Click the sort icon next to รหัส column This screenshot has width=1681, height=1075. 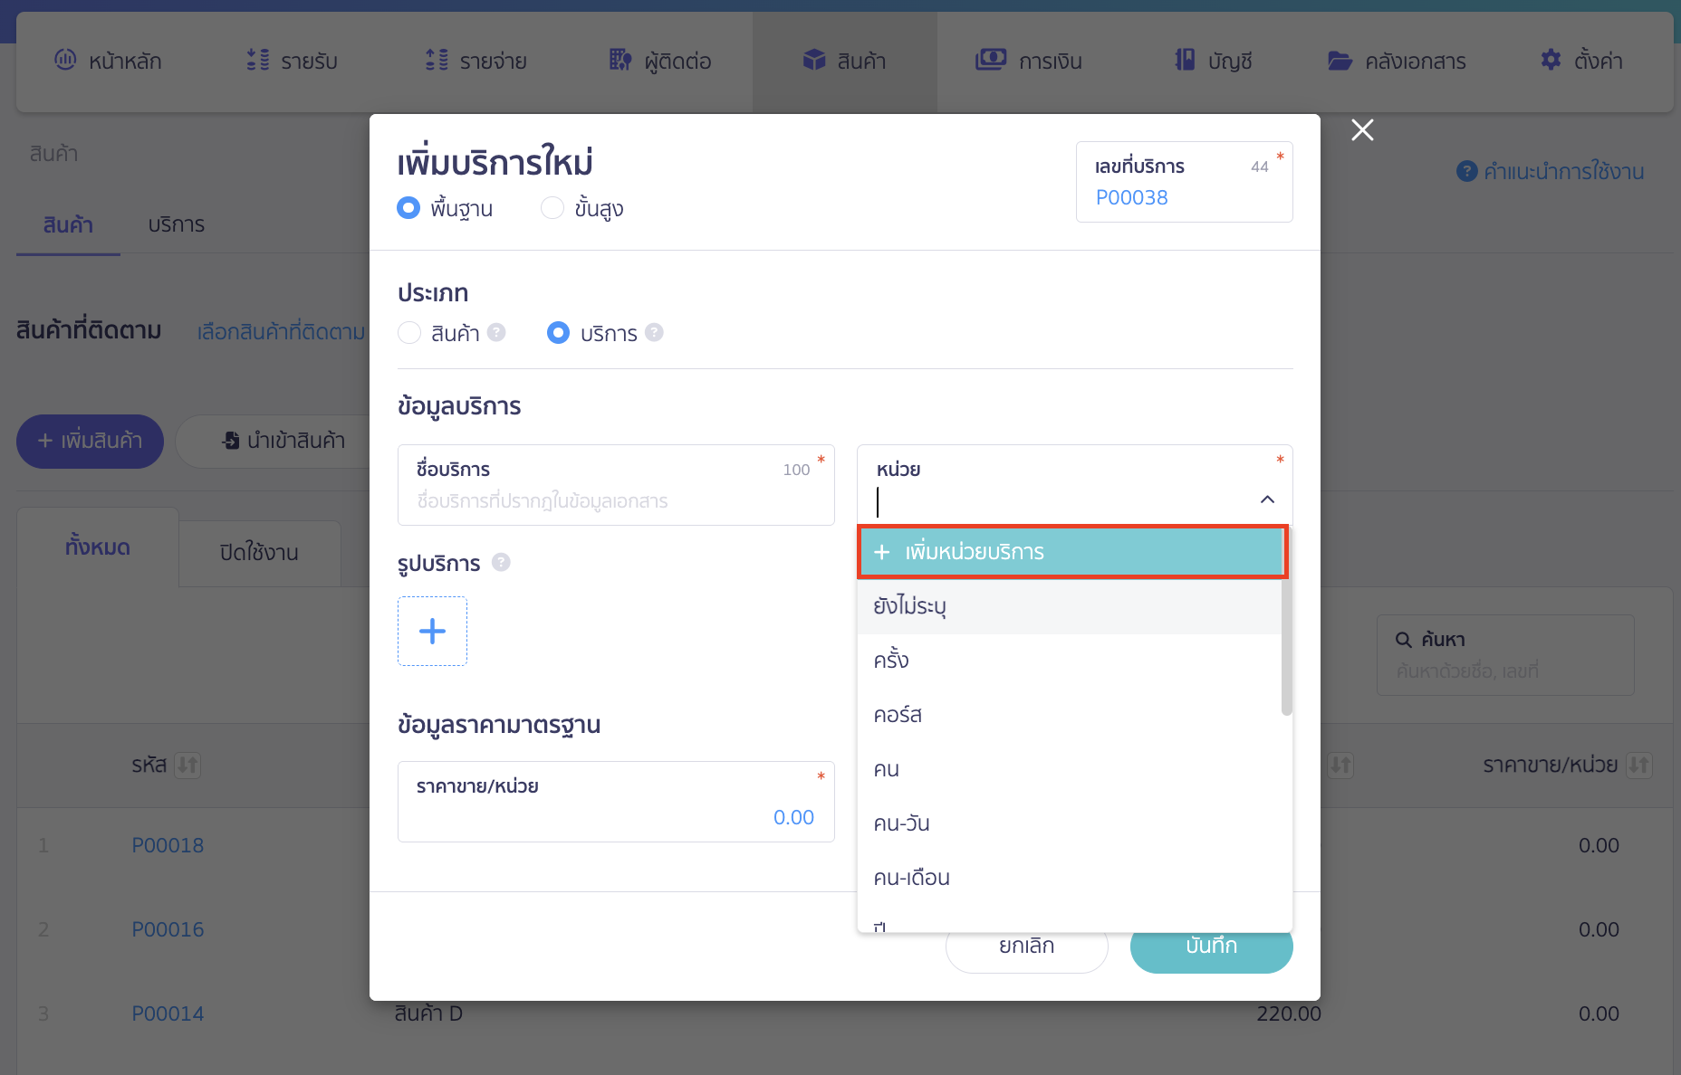187,765
